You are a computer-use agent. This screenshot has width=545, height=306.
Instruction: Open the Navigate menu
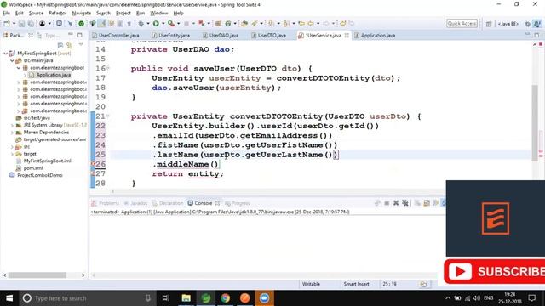pos(82,14)
